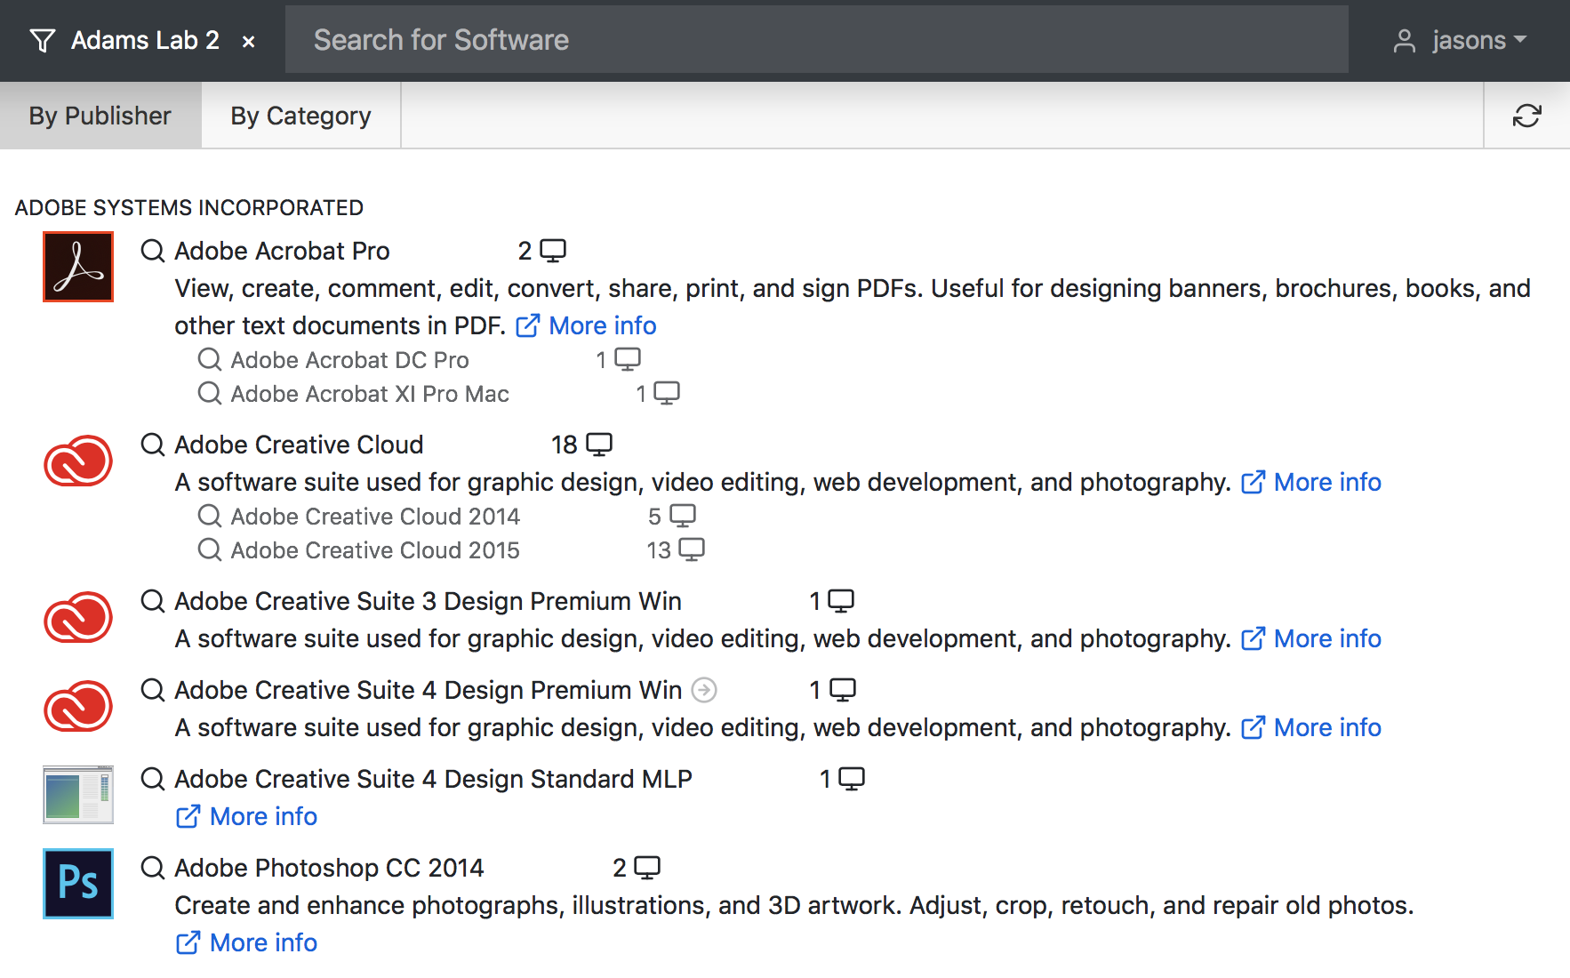Click circled arrow icon after Suite 4 Premium
The height and width of the screenshot is (978, 1570).
704,690
